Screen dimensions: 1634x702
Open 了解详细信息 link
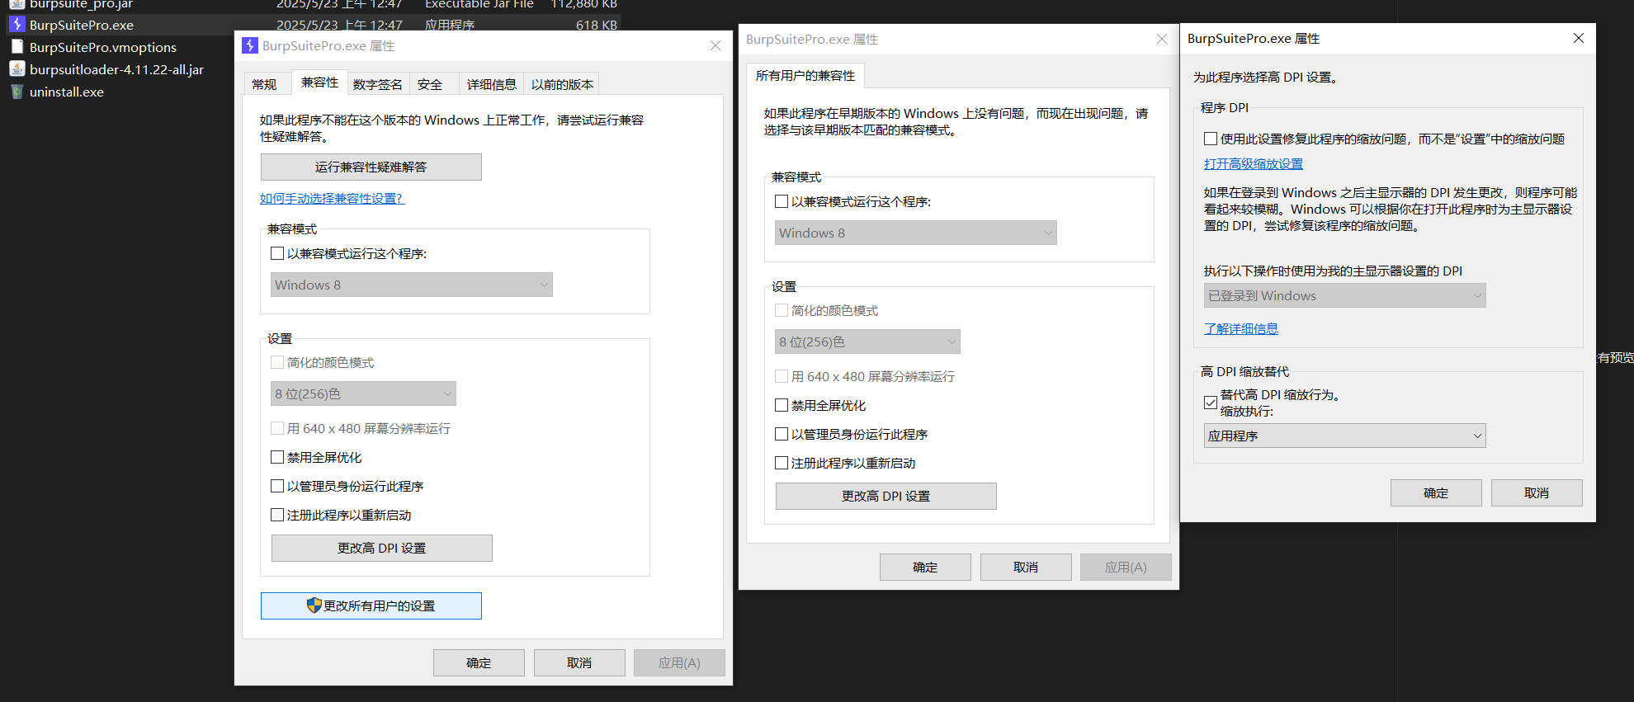click(1241, 328)
